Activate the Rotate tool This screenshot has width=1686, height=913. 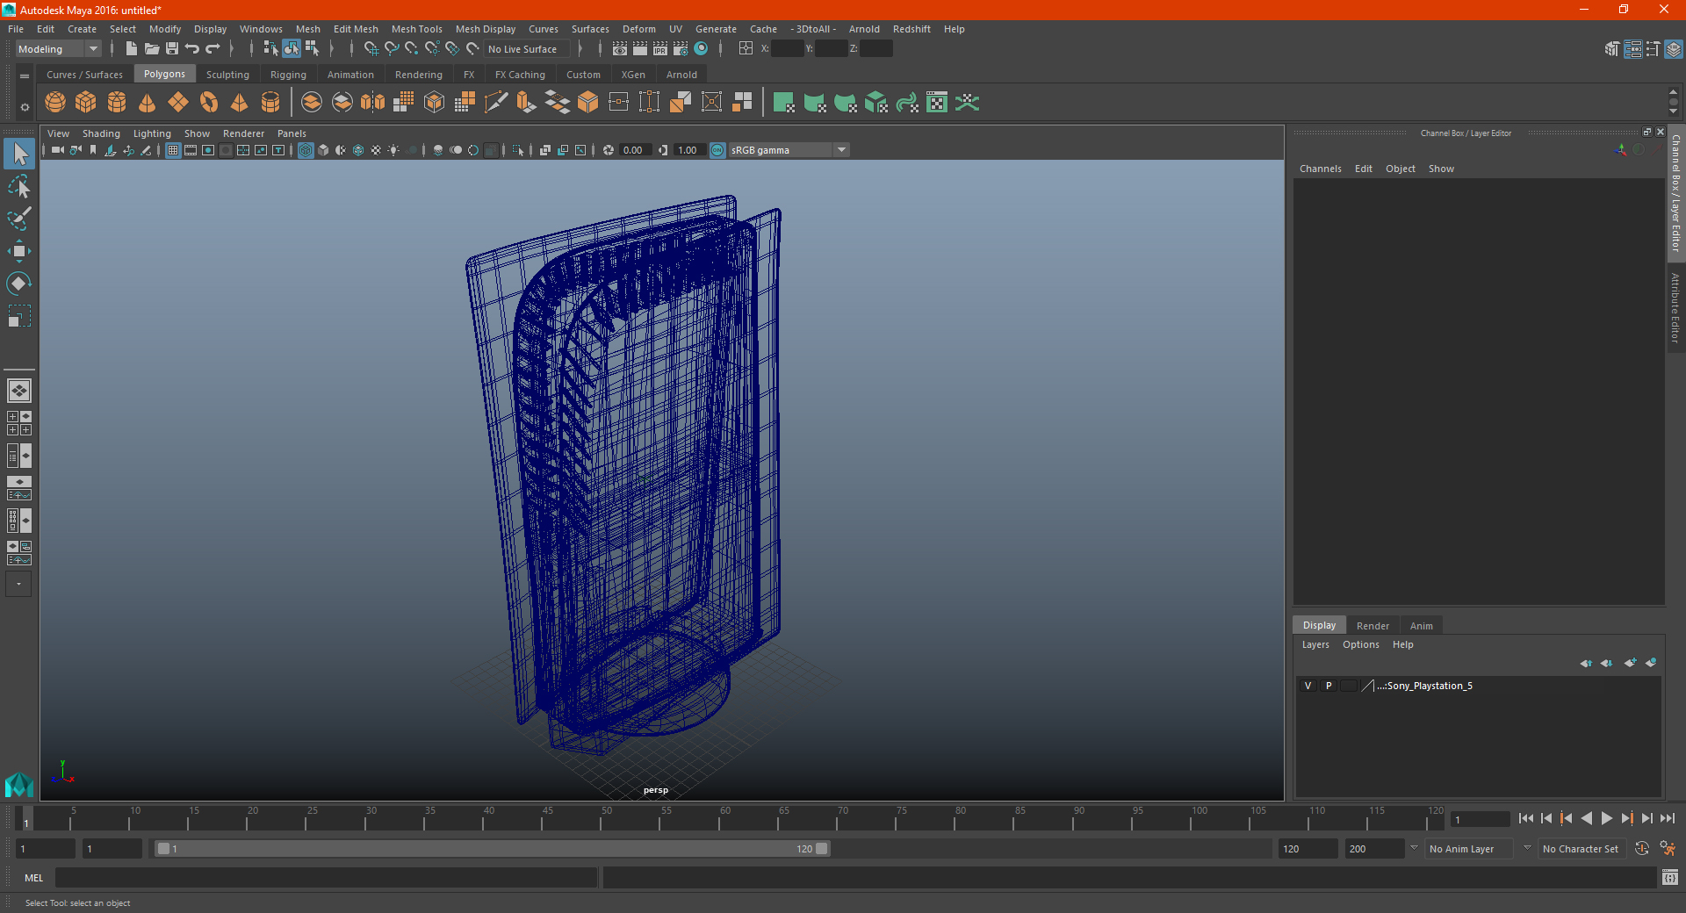coord(19,283)
